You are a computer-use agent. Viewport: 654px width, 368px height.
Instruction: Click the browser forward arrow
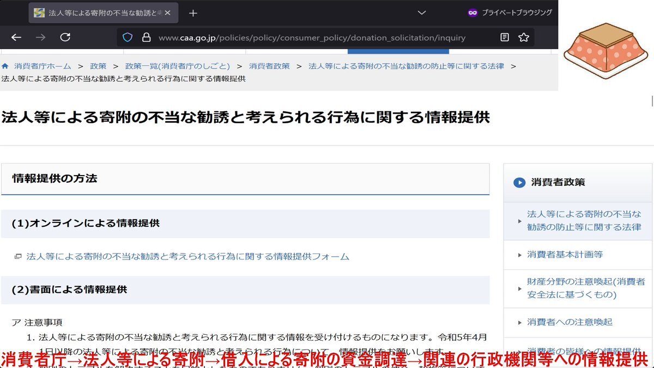pos(40,37)
